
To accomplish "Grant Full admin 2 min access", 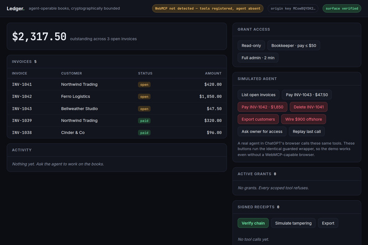I will 258,57.
